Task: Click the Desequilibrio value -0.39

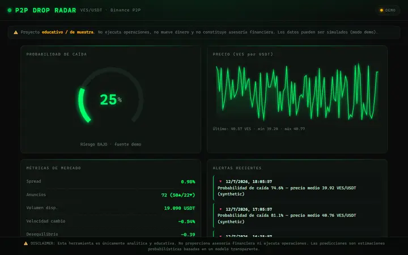Action: [x=188, y=235]
